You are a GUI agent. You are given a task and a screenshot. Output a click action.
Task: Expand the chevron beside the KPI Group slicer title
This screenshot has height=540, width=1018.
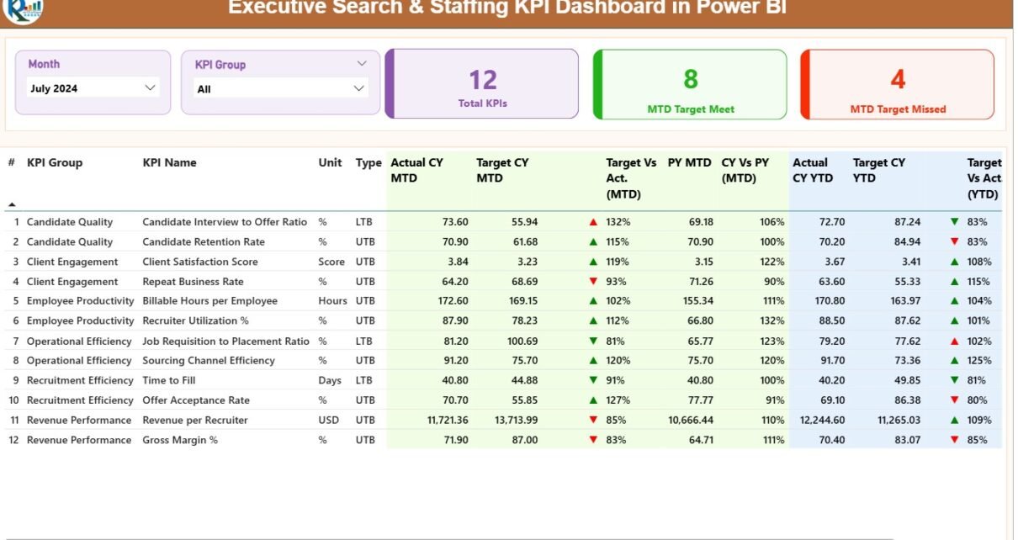(362, 64)
